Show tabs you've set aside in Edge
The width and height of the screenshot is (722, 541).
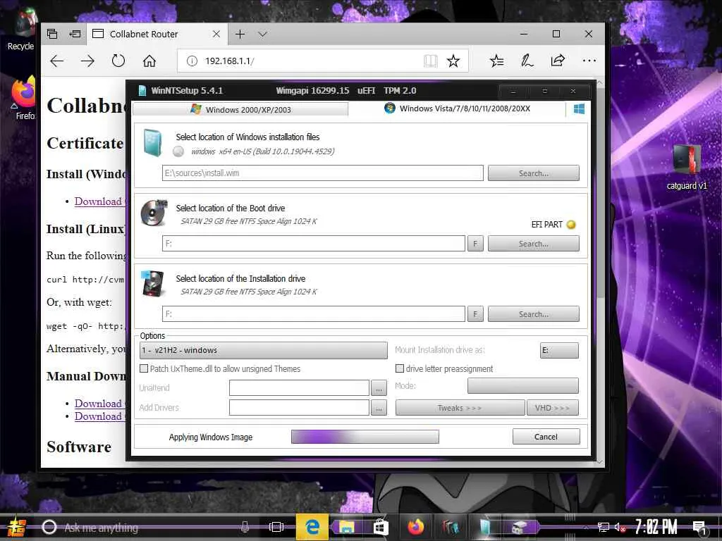[x=52, y=34]
